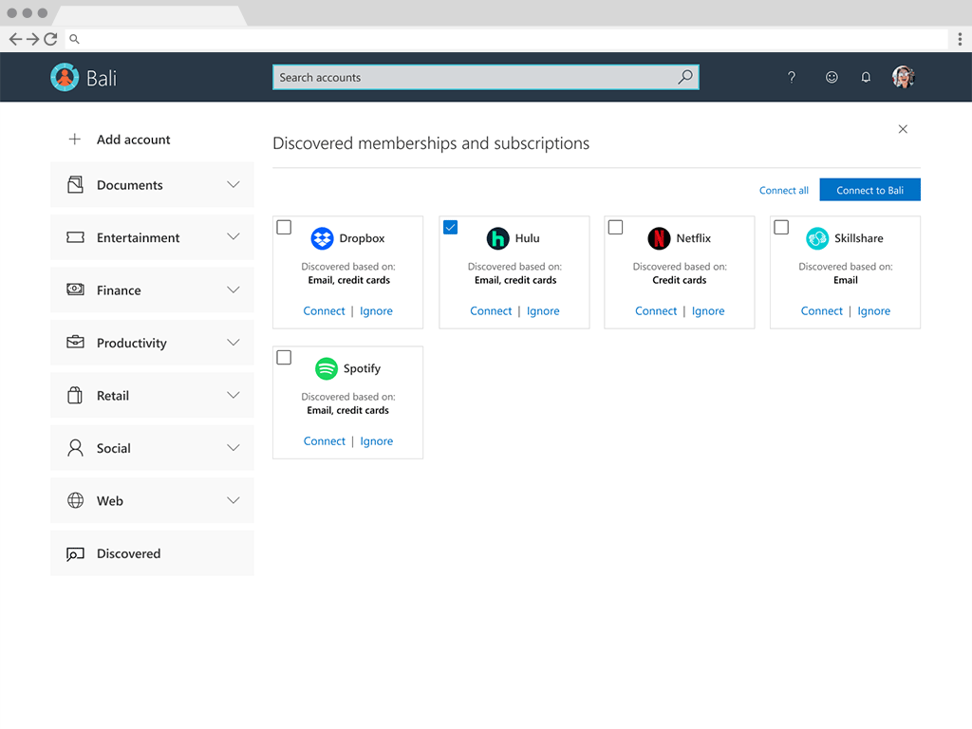Reload the browser page

pos(51,39)
